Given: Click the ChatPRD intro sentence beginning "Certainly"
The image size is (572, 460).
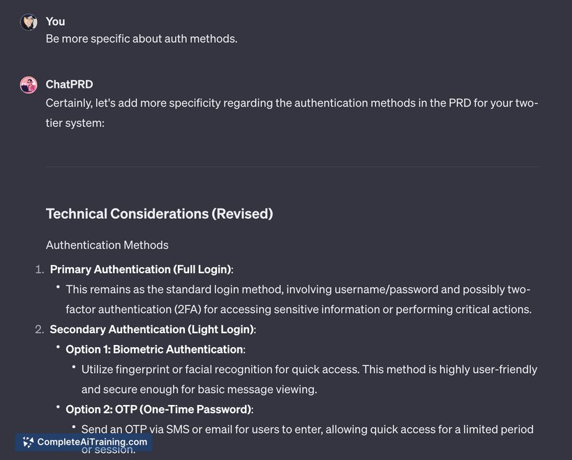Looking at the screenshot, I should pos(292,113).
